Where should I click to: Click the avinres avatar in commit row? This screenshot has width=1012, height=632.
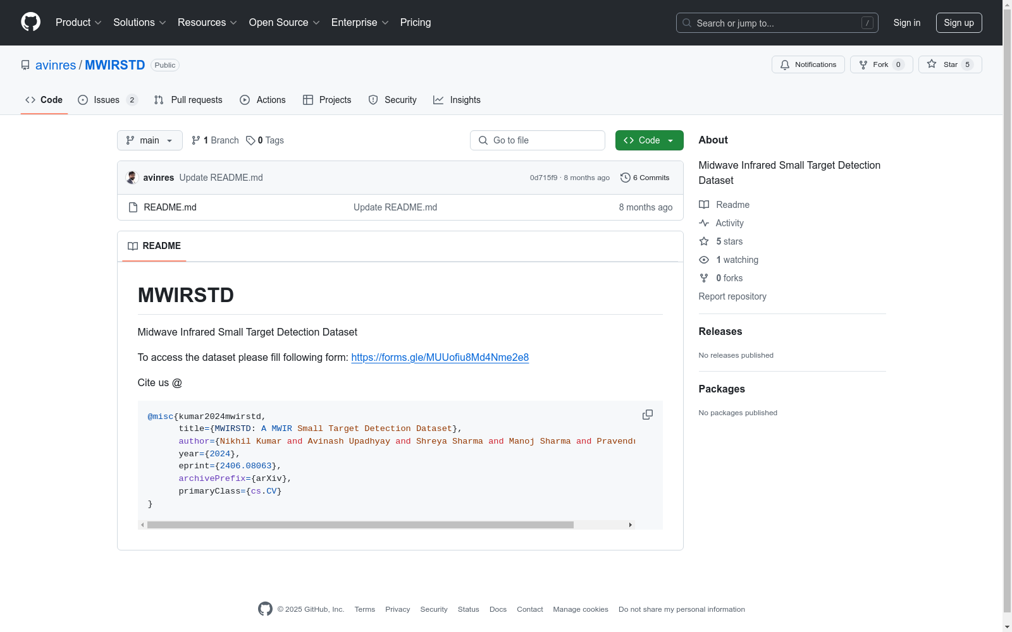point(132,178)
